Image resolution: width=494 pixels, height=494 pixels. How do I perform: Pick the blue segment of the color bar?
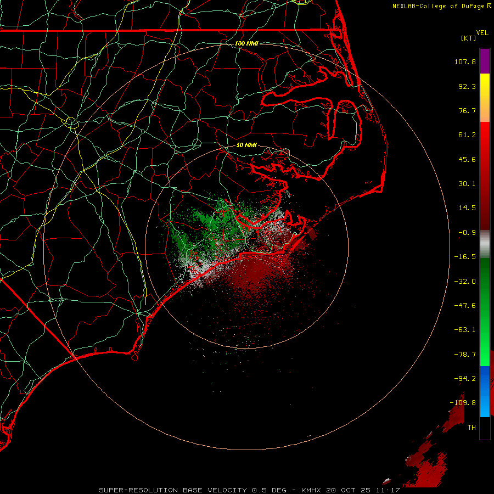click(x=485, y=391)
